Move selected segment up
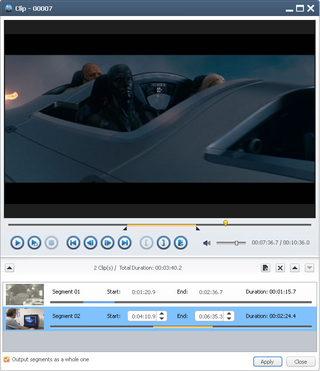Viewport: 320px width, 371px height. pyautogui.click(x=295, y=268)
